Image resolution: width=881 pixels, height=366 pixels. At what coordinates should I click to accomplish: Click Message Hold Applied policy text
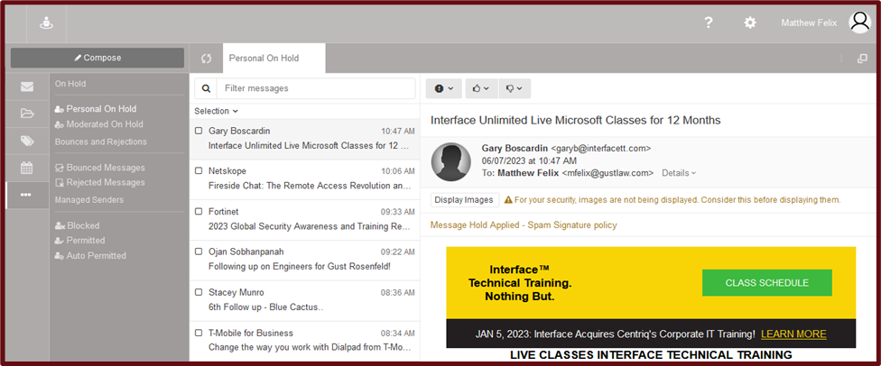coord(524,225)
